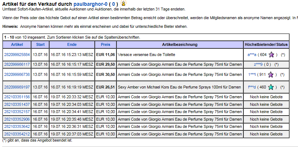This screenshot has height=147, width=298.
Task: Click the purple star beside 1***l feedback
Action: click(x=271, y=75)
